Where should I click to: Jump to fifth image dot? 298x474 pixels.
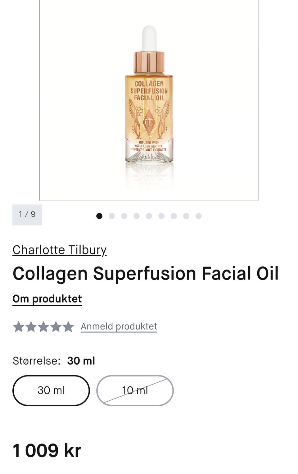point(149,216)
